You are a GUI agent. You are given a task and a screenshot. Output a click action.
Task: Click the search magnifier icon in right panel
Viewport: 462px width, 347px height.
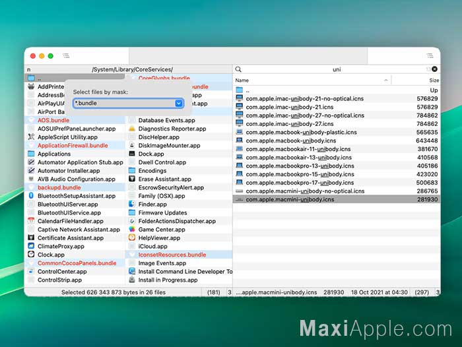pyautogui.click(x=238, y=69)
